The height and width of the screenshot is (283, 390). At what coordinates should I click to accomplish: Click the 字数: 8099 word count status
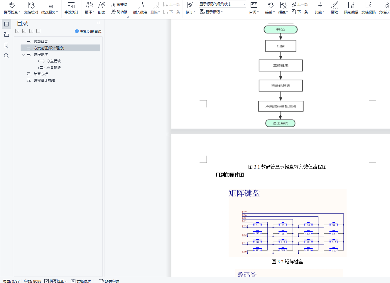click(33, 281)
